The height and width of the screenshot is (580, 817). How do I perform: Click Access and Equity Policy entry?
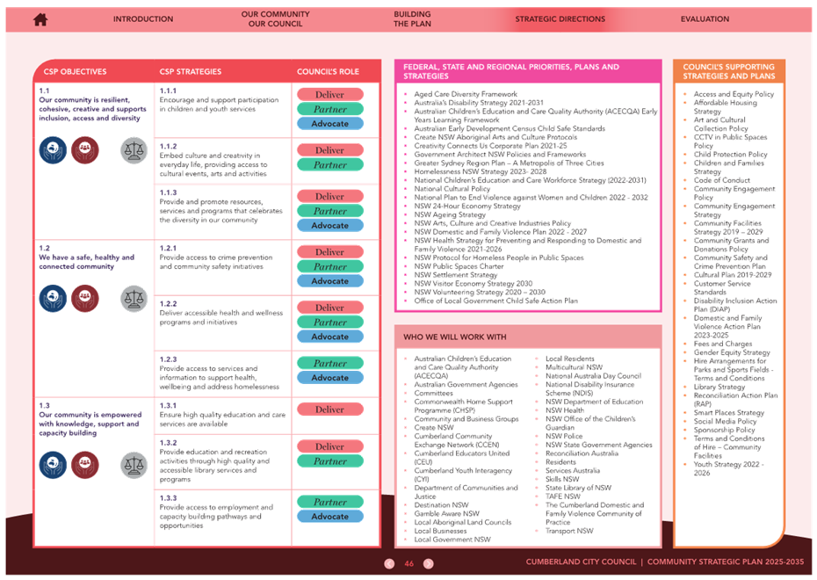(734, 94)
